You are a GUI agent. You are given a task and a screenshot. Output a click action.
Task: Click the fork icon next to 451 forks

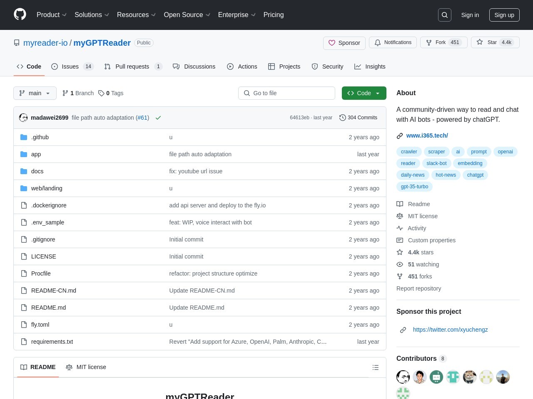[400, 276]
